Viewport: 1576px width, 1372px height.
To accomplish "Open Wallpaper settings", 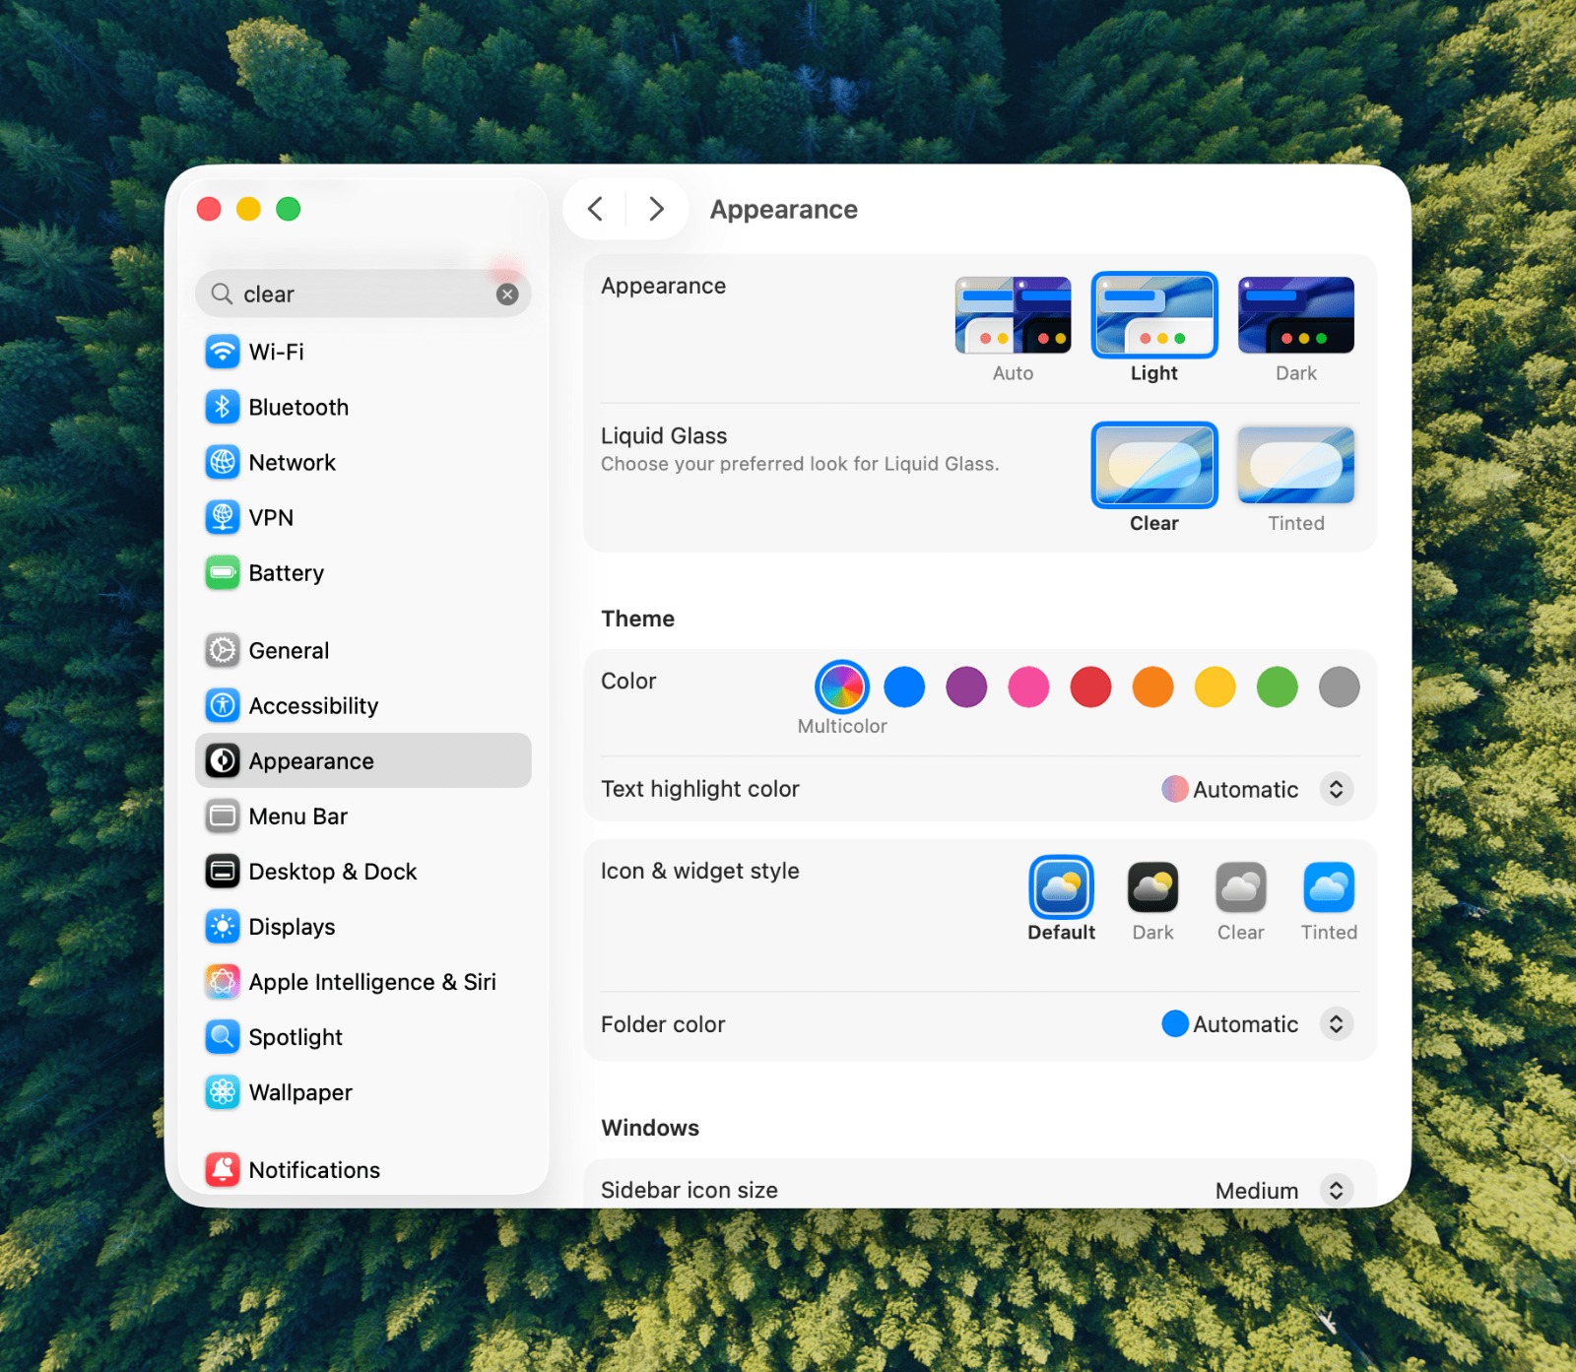I will pyautogui.click(x=300, y=1092).
